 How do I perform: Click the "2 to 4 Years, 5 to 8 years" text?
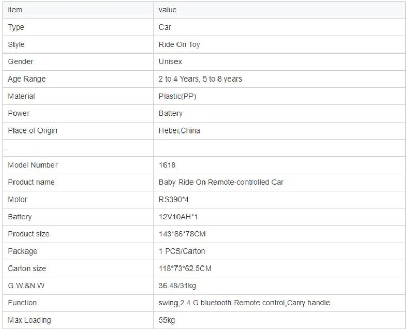coord(200,79)
